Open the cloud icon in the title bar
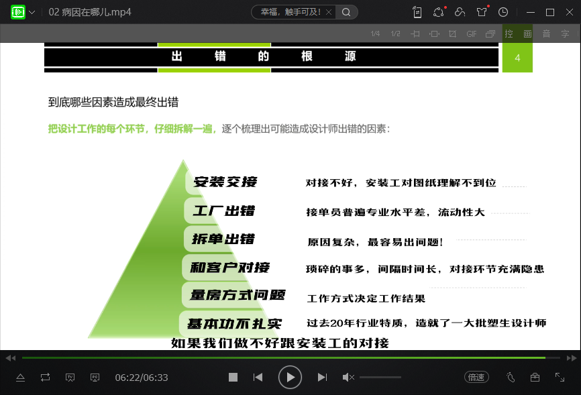 (x=460, y=12)
